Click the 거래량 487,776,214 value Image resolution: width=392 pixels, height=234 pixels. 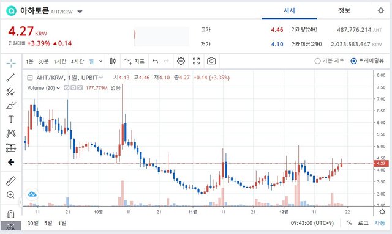(354, 30)
